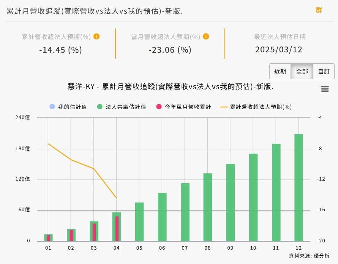Click the green bar for month 06
Image resolution: width=338 pixels, height=264 pixels.
[162, 217]
